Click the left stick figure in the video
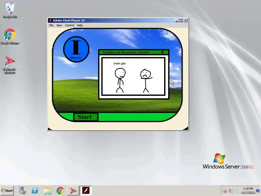This screenshot has width=261, height=196. point(120,80)
